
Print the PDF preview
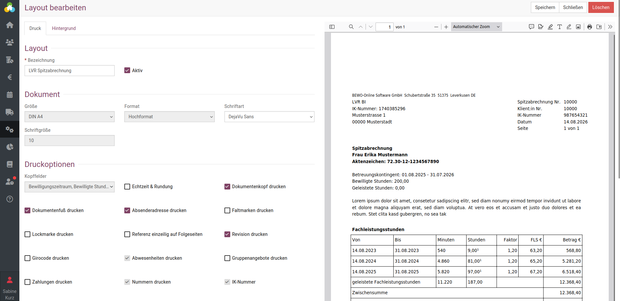(590, 27)
